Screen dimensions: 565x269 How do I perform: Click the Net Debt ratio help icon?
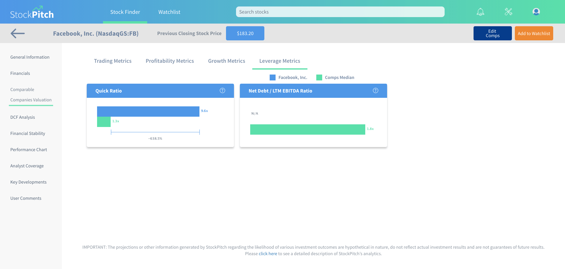(376, 90)
